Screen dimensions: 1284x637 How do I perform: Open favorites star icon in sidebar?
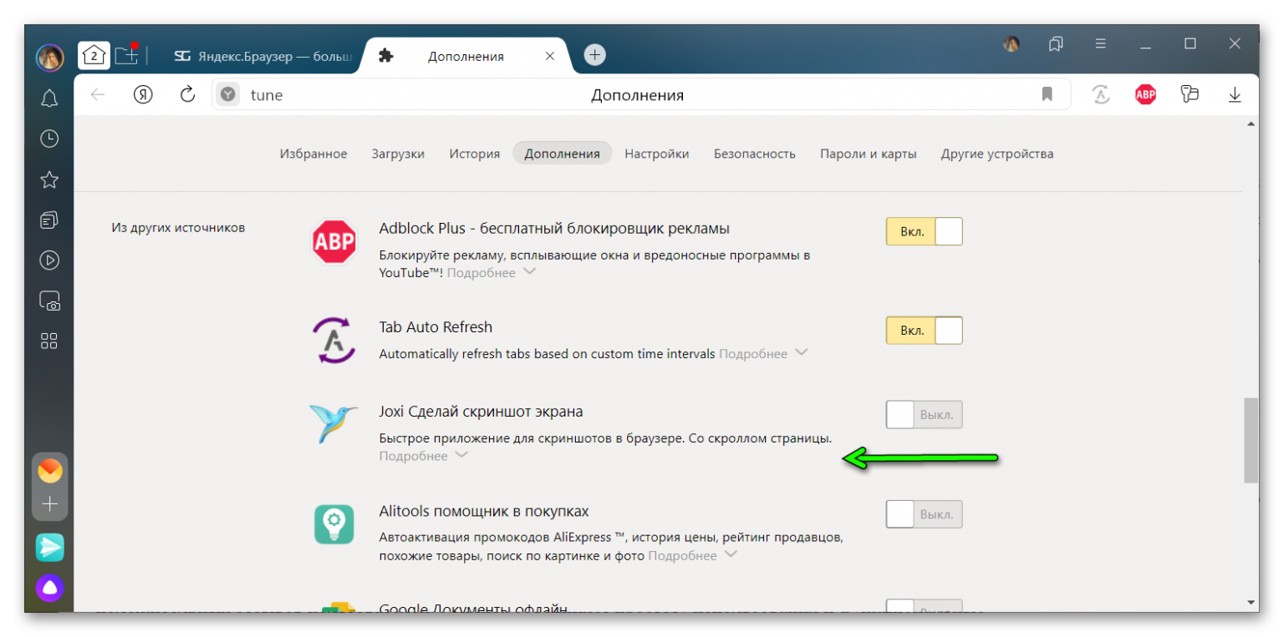click(49, 179)
